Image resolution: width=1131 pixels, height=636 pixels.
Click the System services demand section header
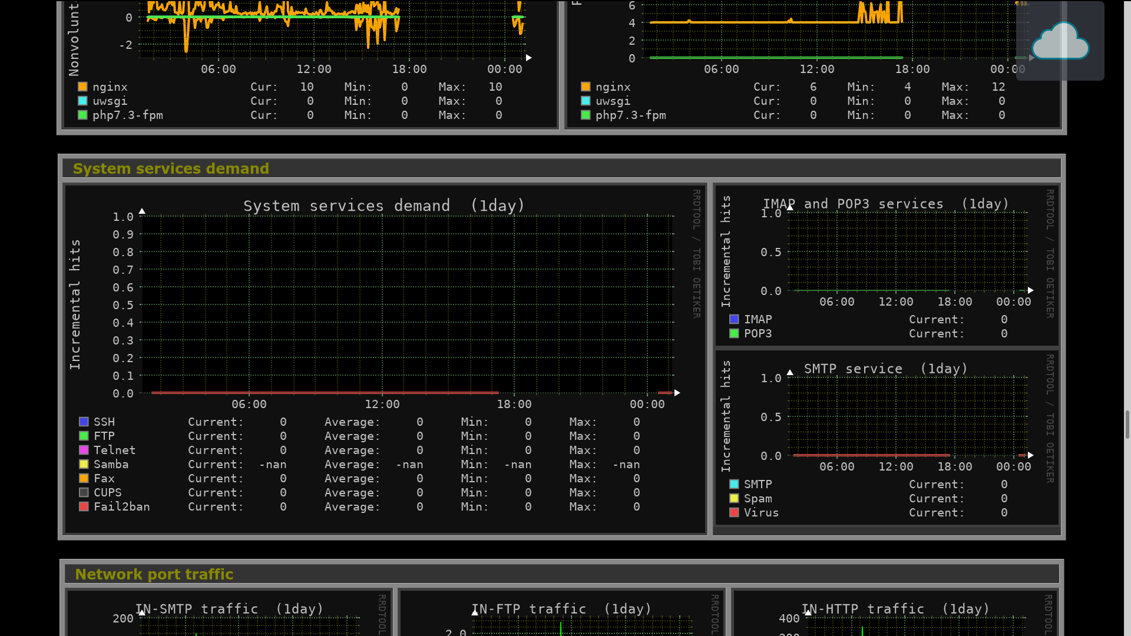click(x=171, y=169)
